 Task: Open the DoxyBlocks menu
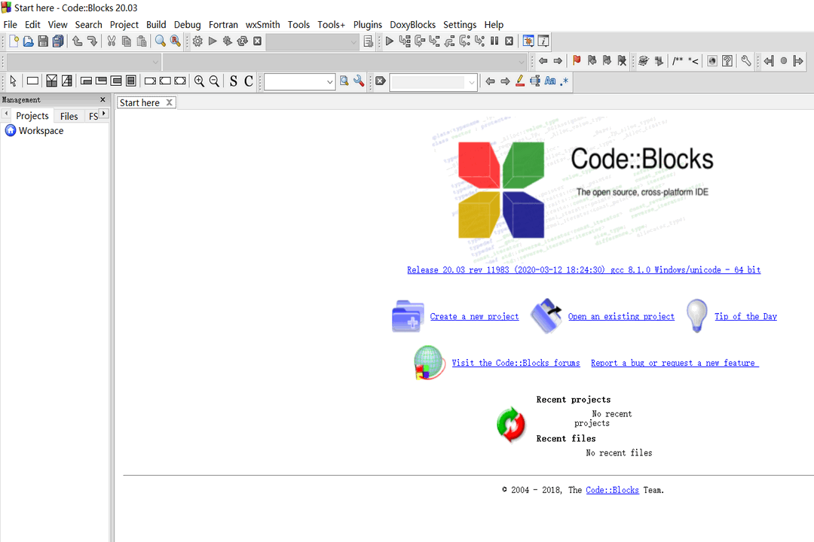click(413, 24)
